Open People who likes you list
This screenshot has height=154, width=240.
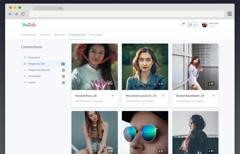44,70
